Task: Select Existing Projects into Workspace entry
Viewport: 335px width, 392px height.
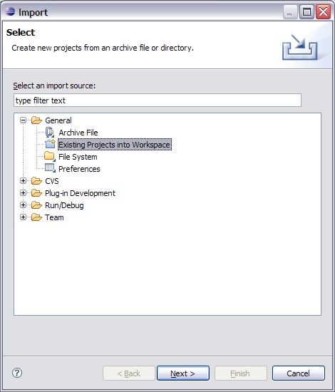Action: click(x=115, y=145)
